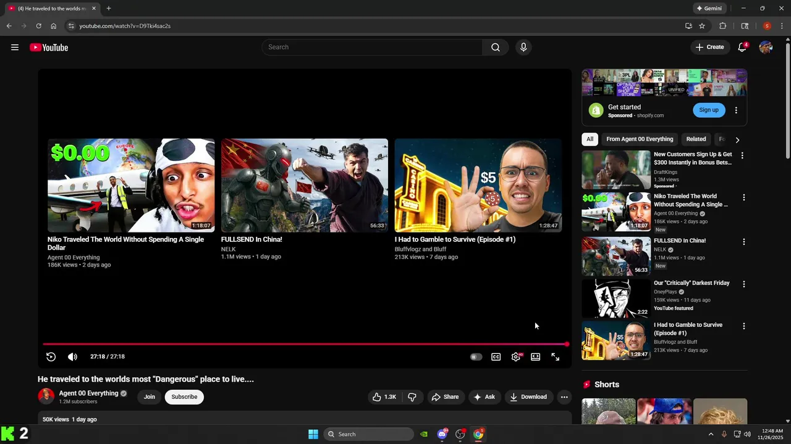Open options for sidebar FULLSEND In China
The width and height of the screenshot is (791, 444).
(744, 242)
